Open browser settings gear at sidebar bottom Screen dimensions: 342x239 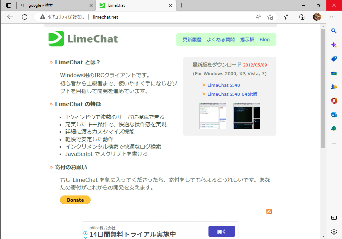point(334,231)
